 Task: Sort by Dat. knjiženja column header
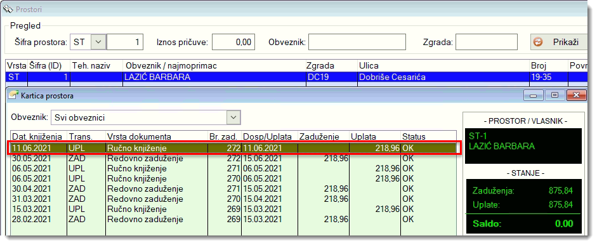pyautogui.click(x=39, y=136)
